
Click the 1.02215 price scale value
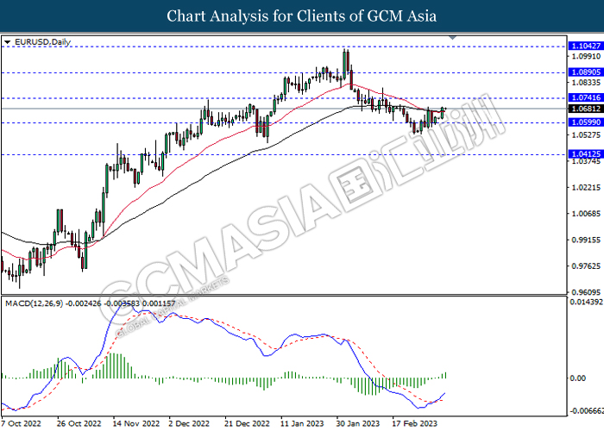pos(586,187)
